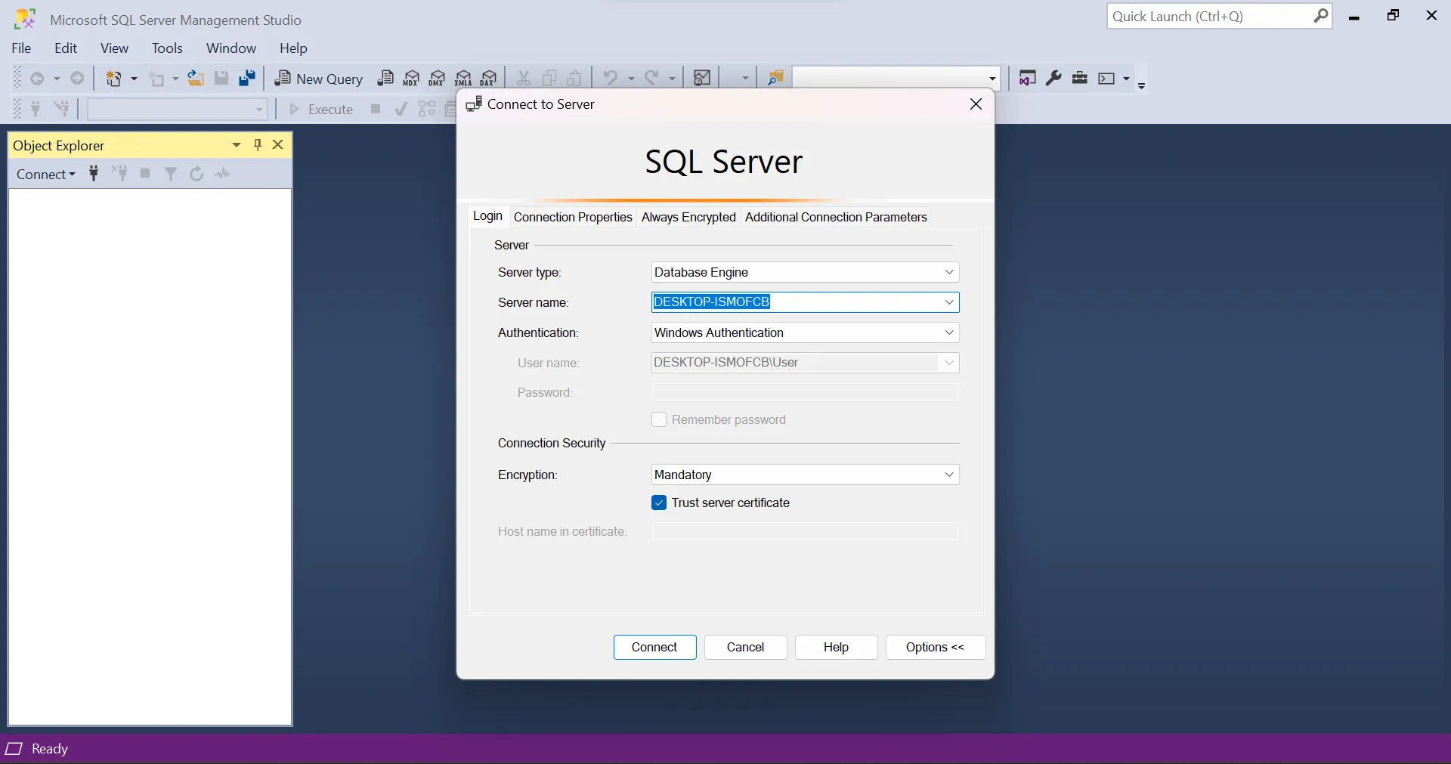1451x764 pixels.
Task: Click the Quick Launch search magnifier
Action: point(1320,16)
